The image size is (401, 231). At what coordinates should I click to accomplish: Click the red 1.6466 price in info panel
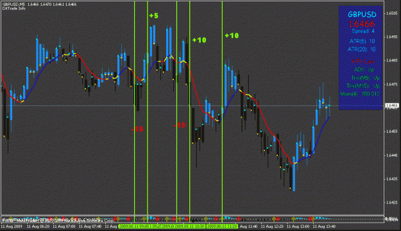(362, 24)
